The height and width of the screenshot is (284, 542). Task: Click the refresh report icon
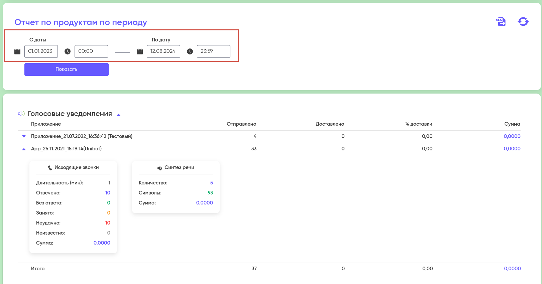(523, 22)
